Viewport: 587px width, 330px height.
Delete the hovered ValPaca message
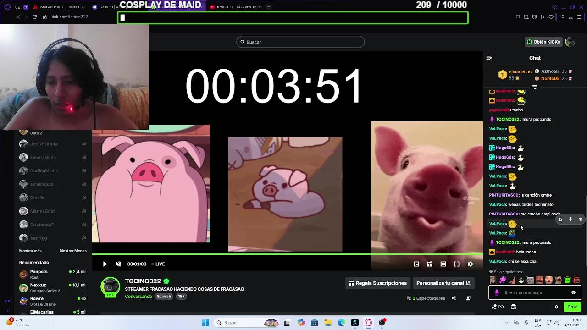[x=581, y=220]
